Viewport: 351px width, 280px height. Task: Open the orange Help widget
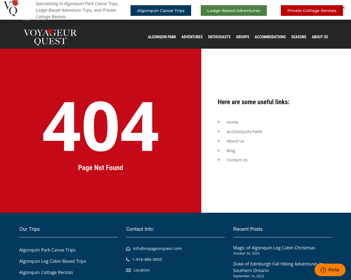pyautogui.click(x=330, y=270)
